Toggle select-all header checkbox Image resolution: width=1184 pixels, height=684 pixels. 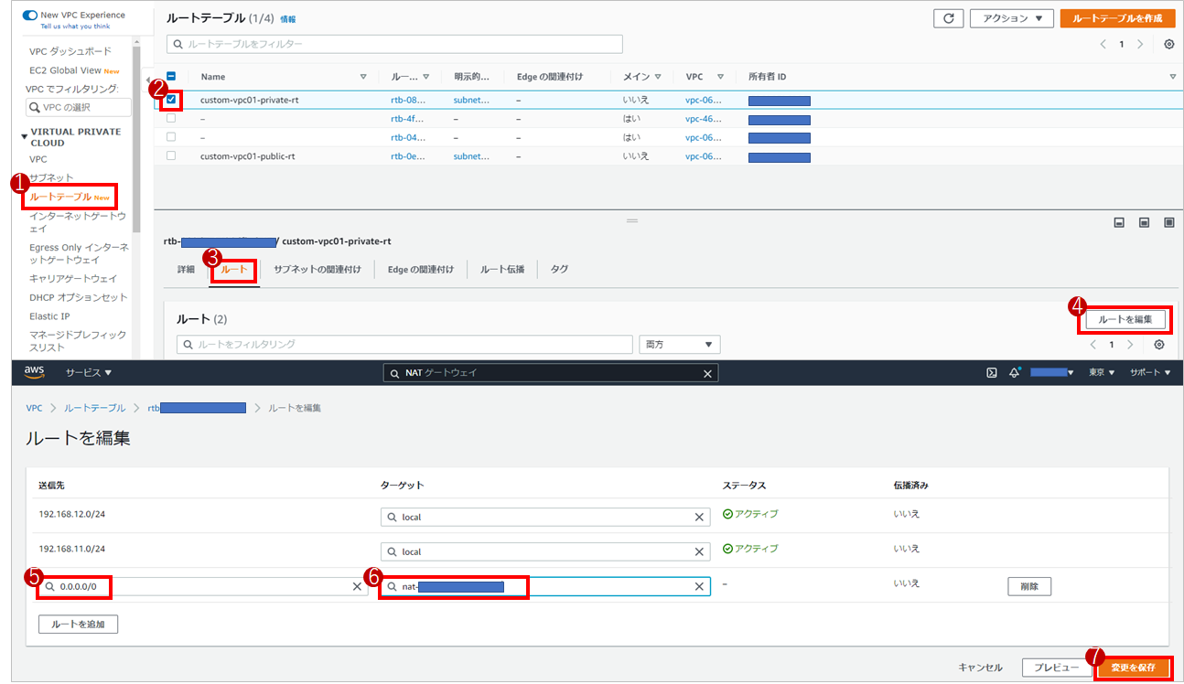pos(171,77)
